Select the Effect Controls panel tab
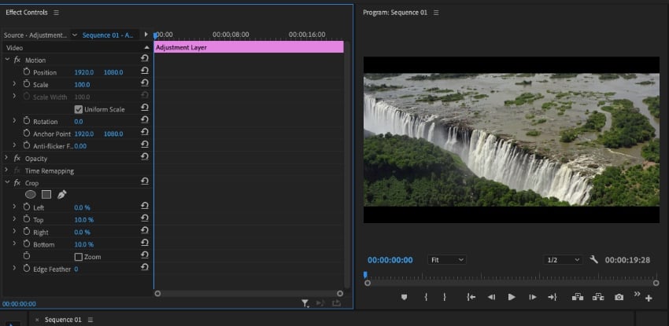 click(x=27, y=13)
